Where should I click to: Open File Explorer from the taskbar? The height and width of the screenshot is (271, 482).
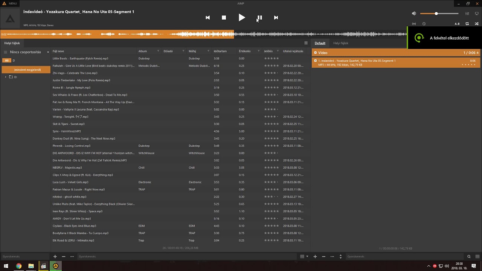pyautogui.click(x=31, y=266)
